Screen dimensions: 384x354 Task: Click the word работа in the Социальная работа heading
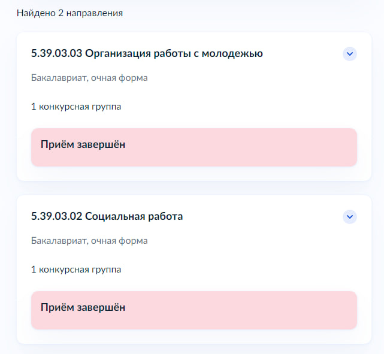coord(165,217)
